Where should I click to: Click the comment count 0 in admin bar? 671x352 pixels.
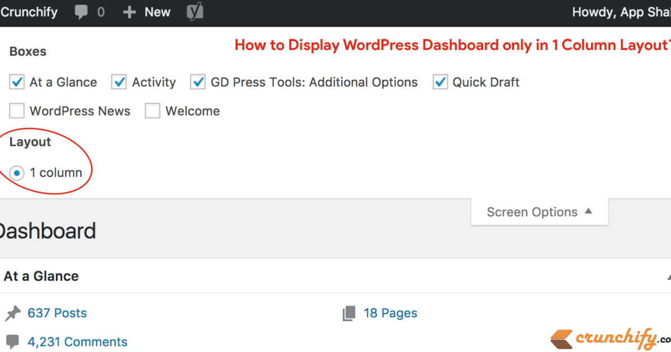click(101, 12)
